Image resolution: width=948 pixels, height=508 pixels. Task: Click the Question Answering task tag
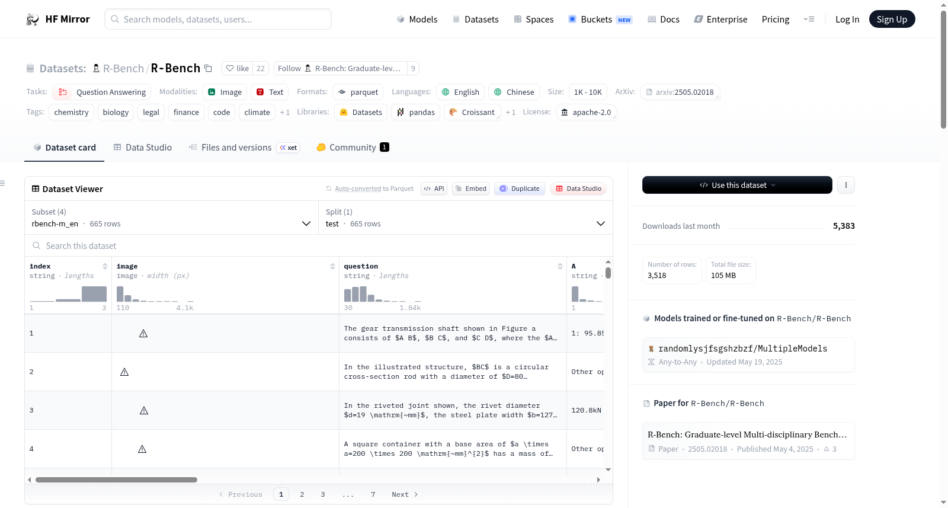click(x=102, y=92)
